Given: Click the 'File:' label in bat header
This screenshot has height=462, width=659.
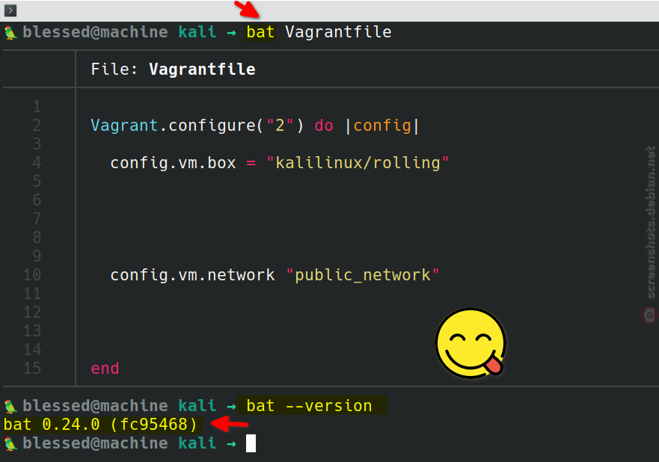Looking at the screenshot, I should coord(114,70).
